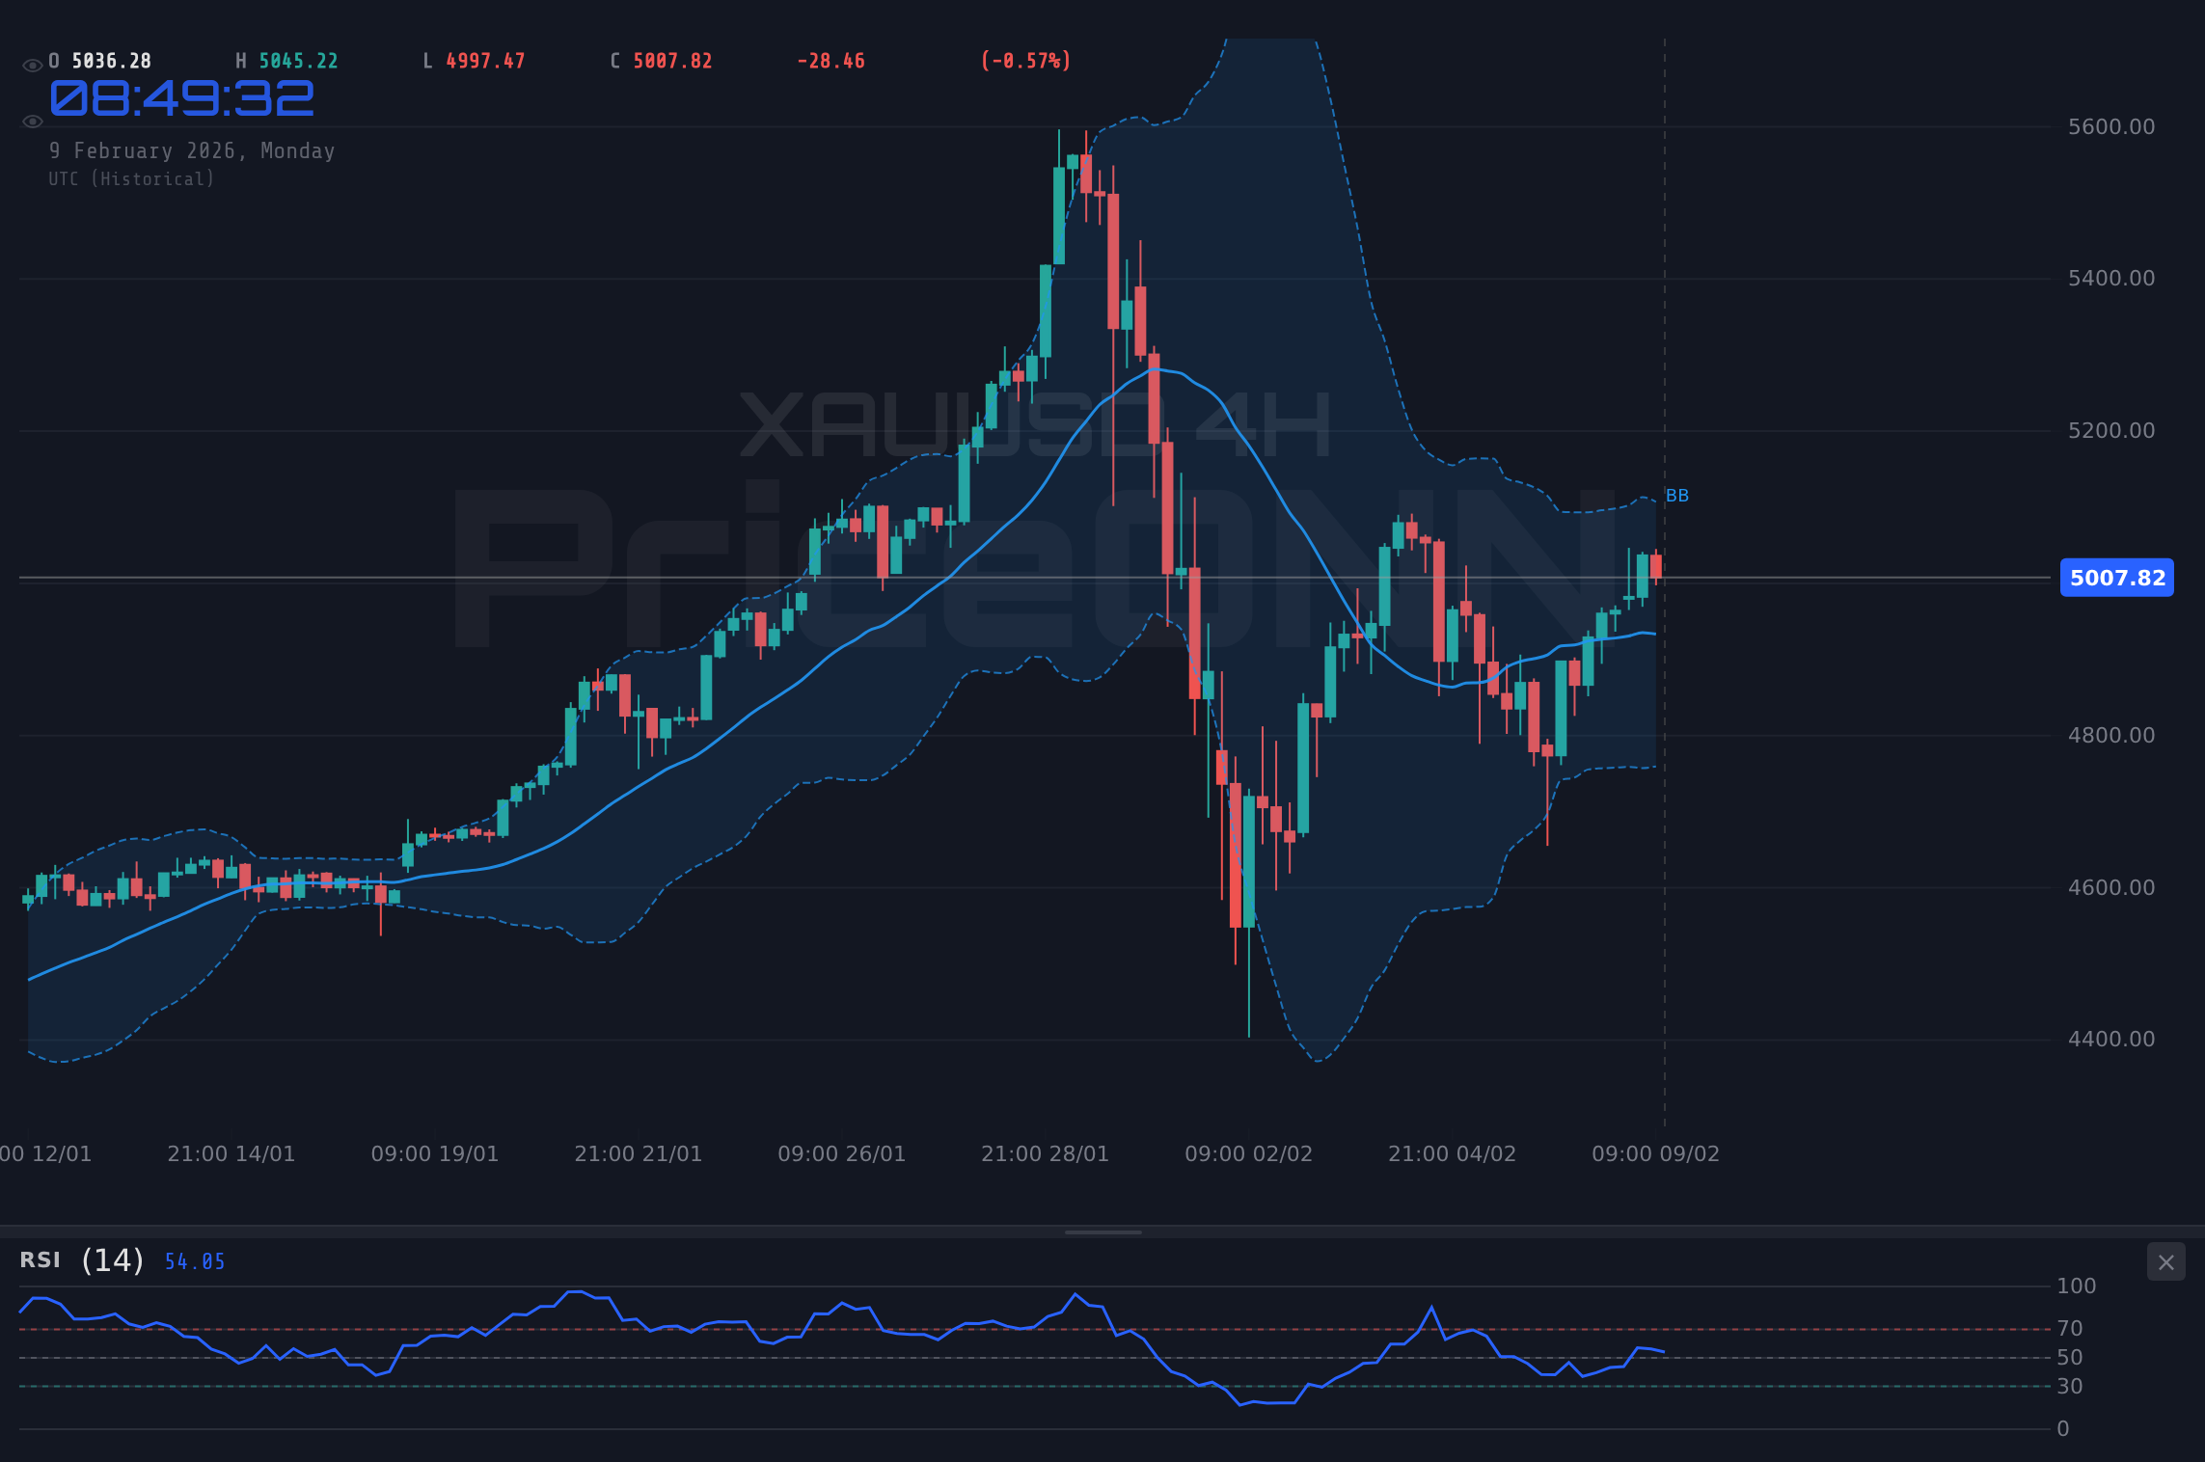2205x1462 pixels.
Task: Click the 21:00 04/02 time axis label
Action: 1453,1153
